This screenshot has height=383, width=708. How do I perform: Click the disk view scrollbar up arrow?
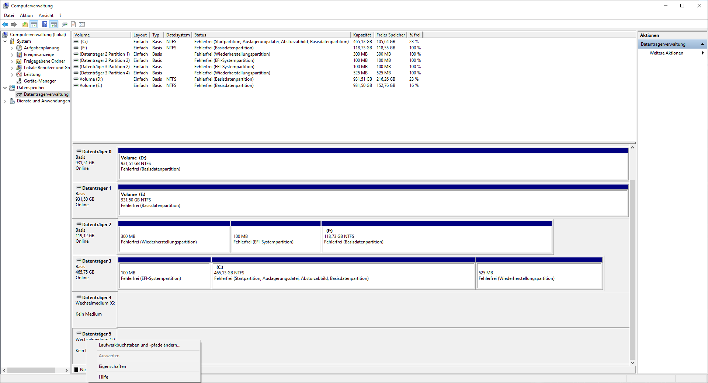(x=632, y=148)
